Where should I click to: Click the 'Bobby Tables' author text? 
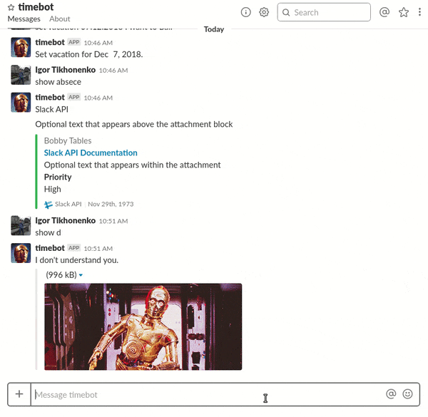68,140
